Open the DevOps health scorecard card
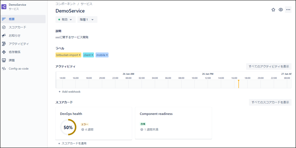This screenshot has width=296, height=148. tap(94, 124)
